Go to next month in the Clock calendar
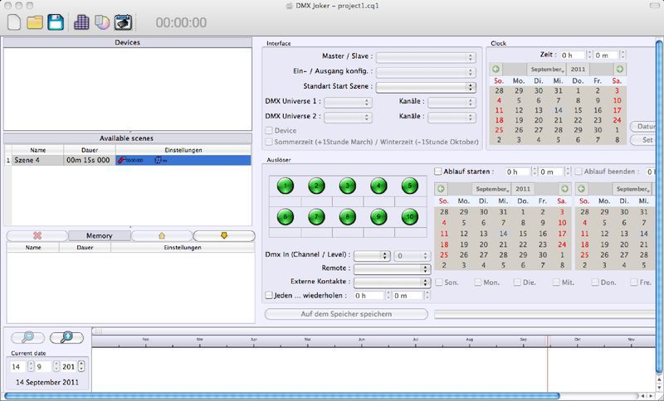 pos(619,69)
